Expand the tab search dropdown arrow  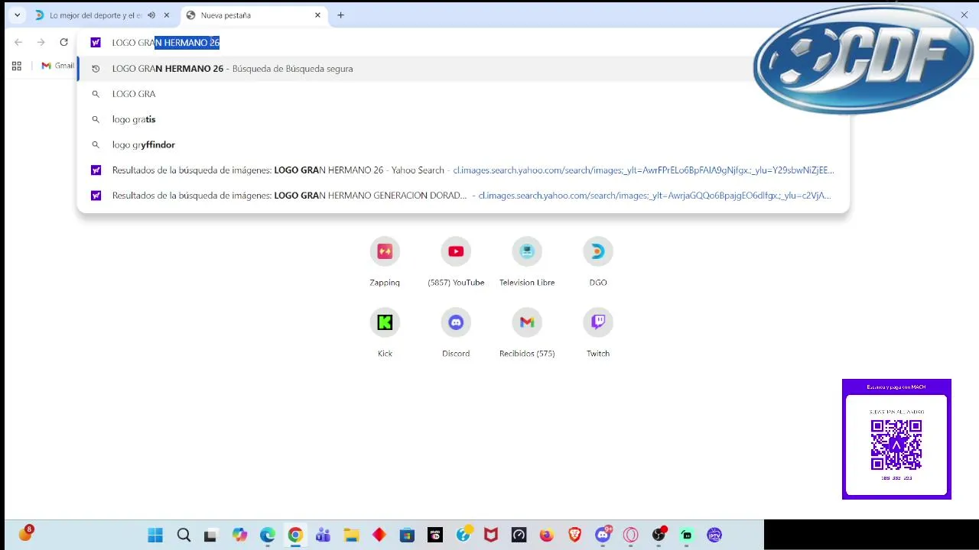tap(17, 15)
